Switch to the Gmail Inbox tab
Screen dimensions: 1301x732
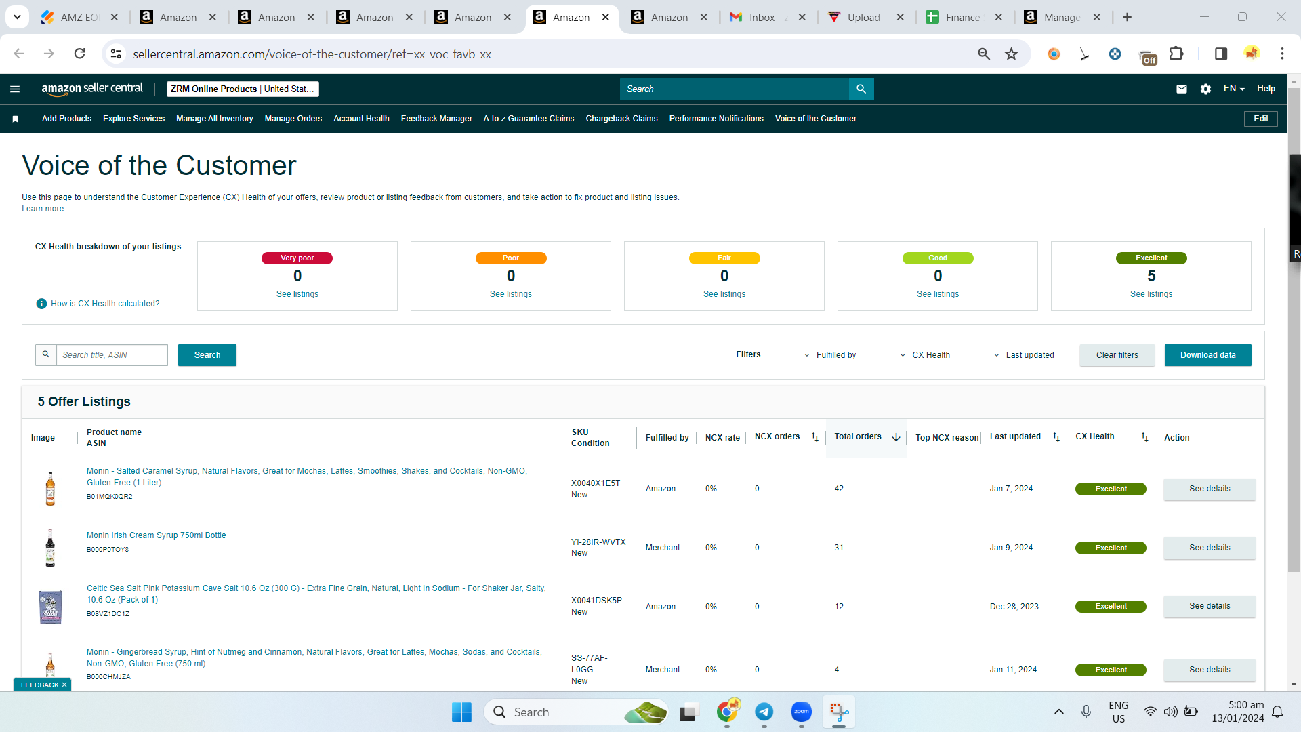point(768,17)
